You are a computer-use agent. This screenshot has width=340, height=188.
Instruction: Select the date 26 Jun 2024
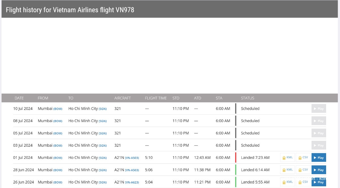click(x=24, y=182)
